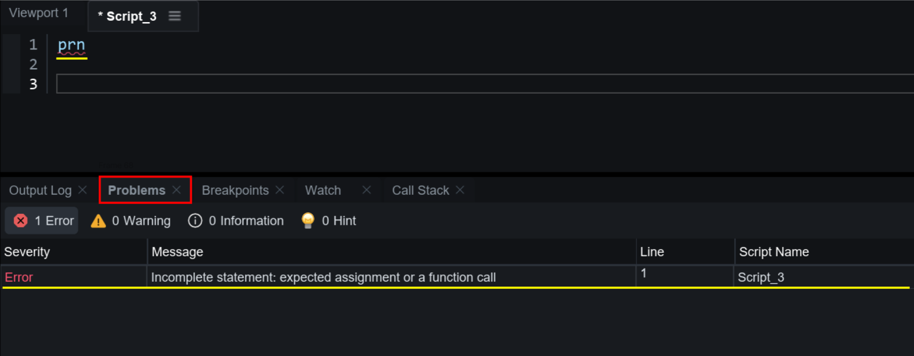Close the Problems tab
Viewport: 914px width, 356px height.
tap(177, 190)
